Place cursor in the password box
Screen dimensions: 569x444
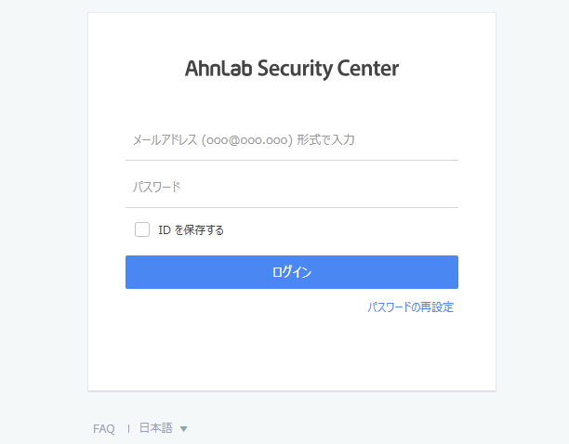292,187
